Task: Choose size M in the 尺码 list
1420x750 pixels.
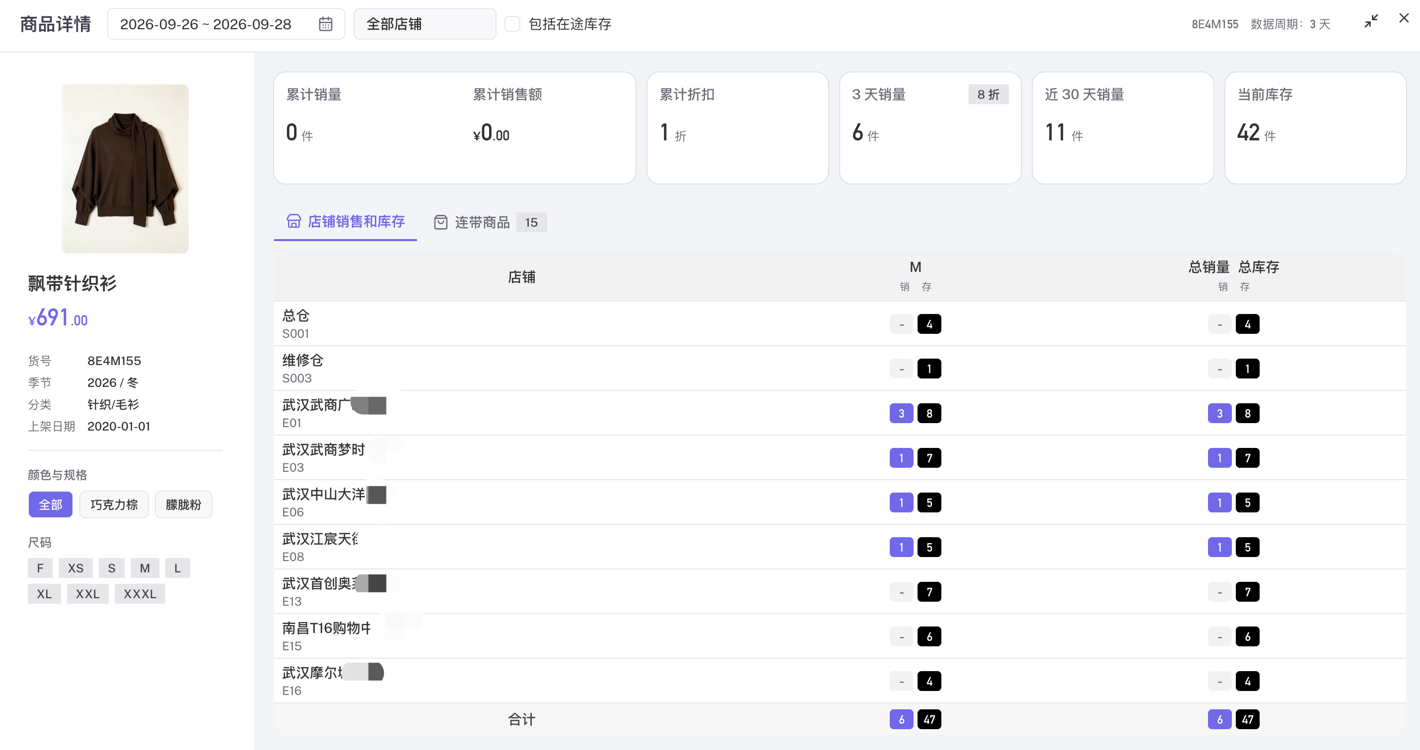Action: pyautogui.click(x=145, y=568)
